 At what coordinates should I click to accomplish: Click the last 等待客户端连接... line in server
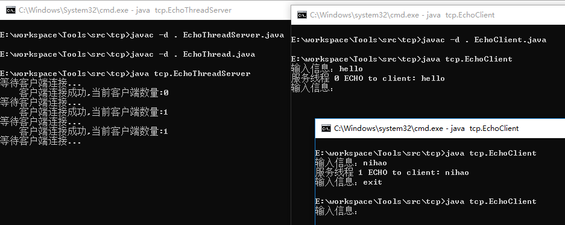coord(41,141)
